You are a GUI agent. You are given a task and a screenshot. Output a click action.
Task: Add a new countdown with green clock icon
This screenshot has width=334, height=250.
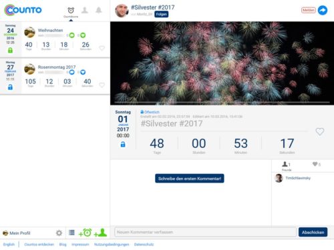(x=85, y=233)
